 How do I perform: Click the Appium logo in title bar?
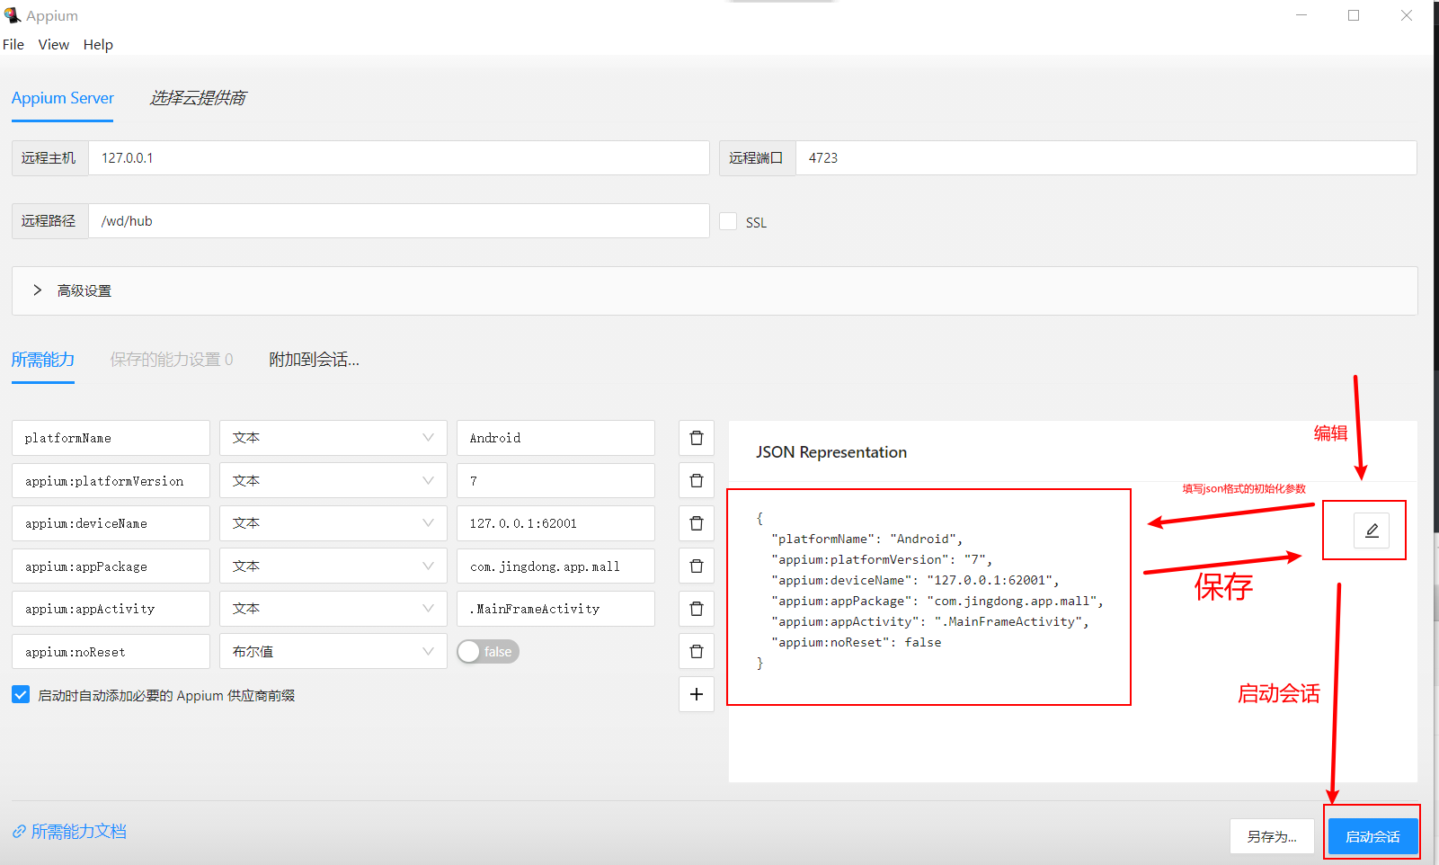(12, 15)
